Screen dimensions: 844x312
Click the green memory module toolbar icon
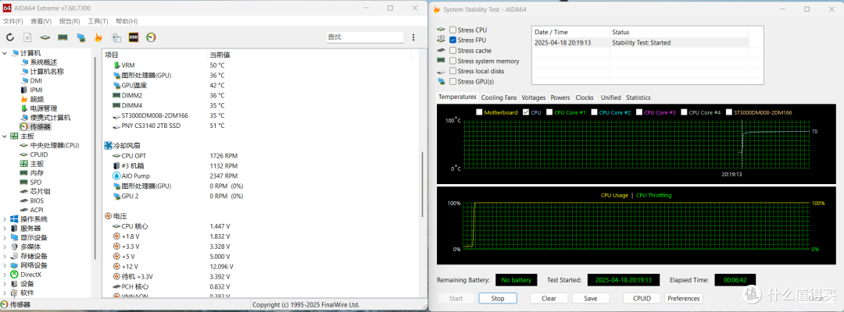click(x=63, y=37)
